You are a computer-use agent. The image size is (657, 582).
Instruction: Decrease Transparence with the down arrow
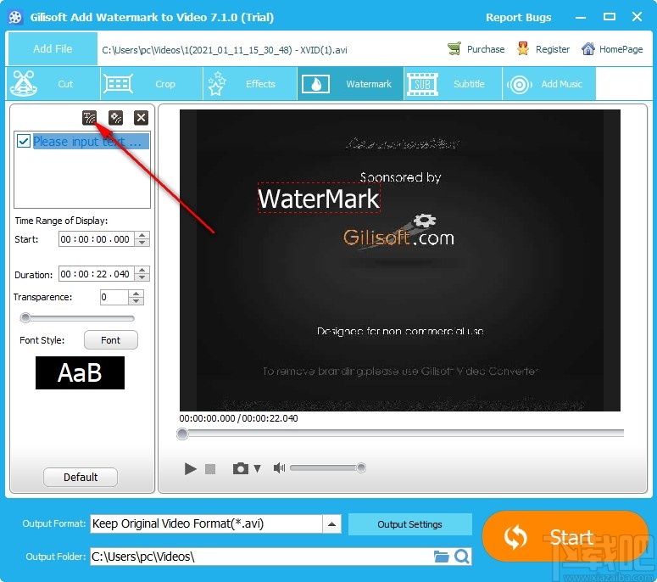coord(136,301)
